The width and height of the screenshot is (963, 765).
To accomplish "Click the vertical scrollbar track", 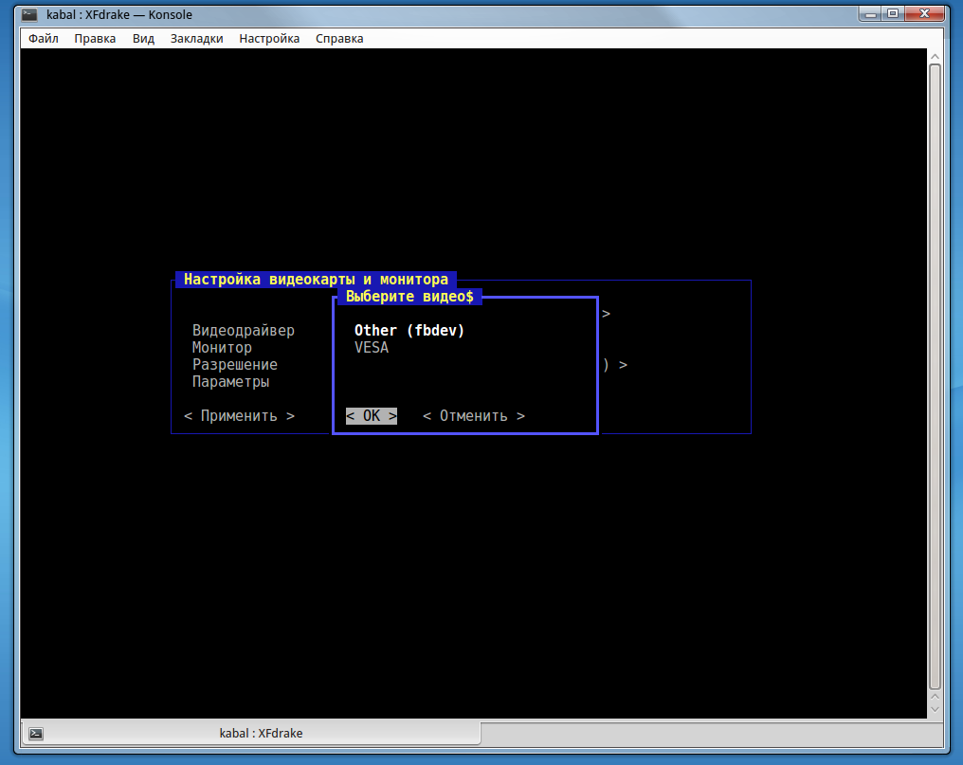I will 935,376.
